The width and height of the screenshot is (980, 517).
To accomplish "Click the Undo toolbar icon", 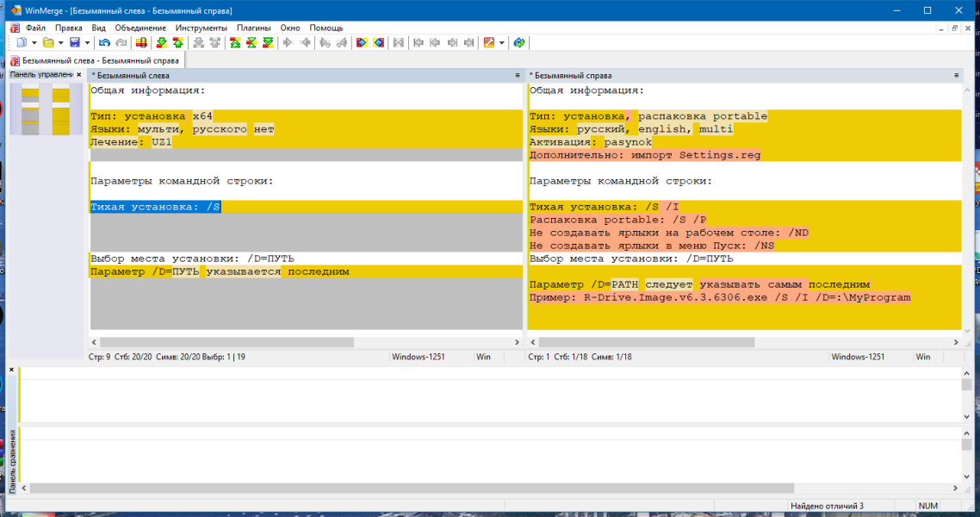I will [104, 42].
